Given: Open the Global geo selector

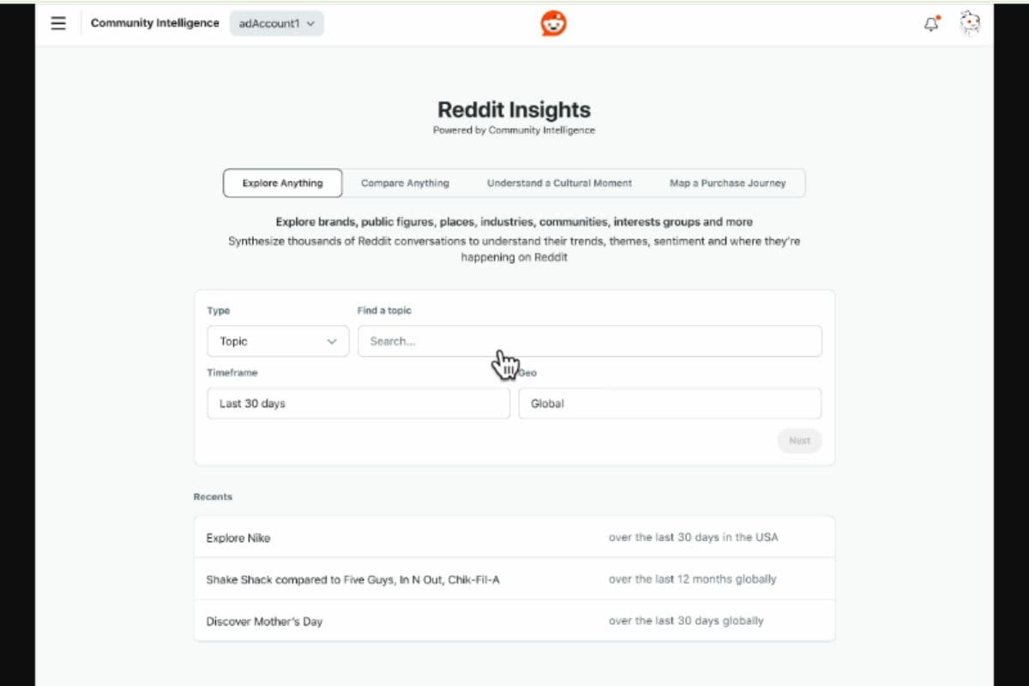Looking at the screenshot, I should [x=670, y=403].
